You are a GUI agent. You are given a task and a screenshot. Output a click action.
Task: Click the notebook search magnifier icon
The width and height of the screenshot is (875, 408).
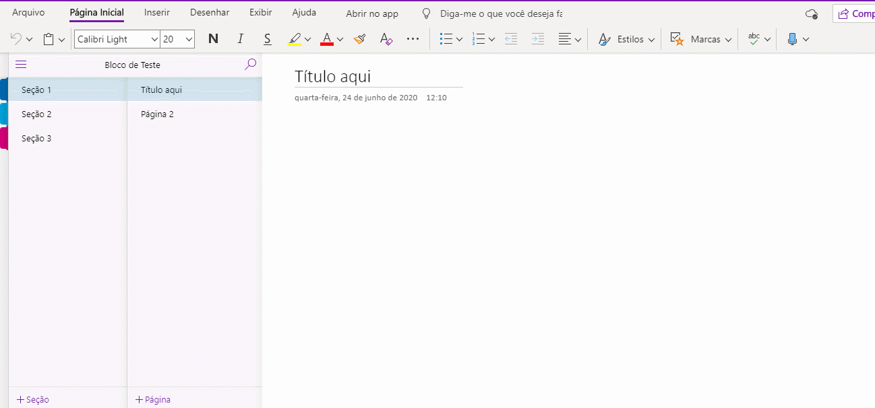(x=250, y=65)
